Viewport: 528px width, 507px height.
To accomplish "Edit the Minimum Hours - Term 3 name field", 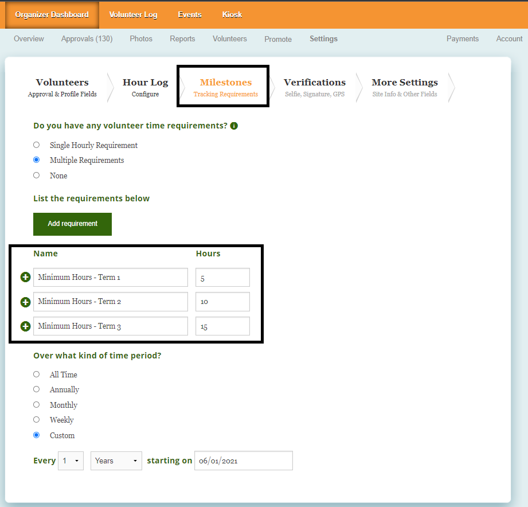I will pos(111,326).
